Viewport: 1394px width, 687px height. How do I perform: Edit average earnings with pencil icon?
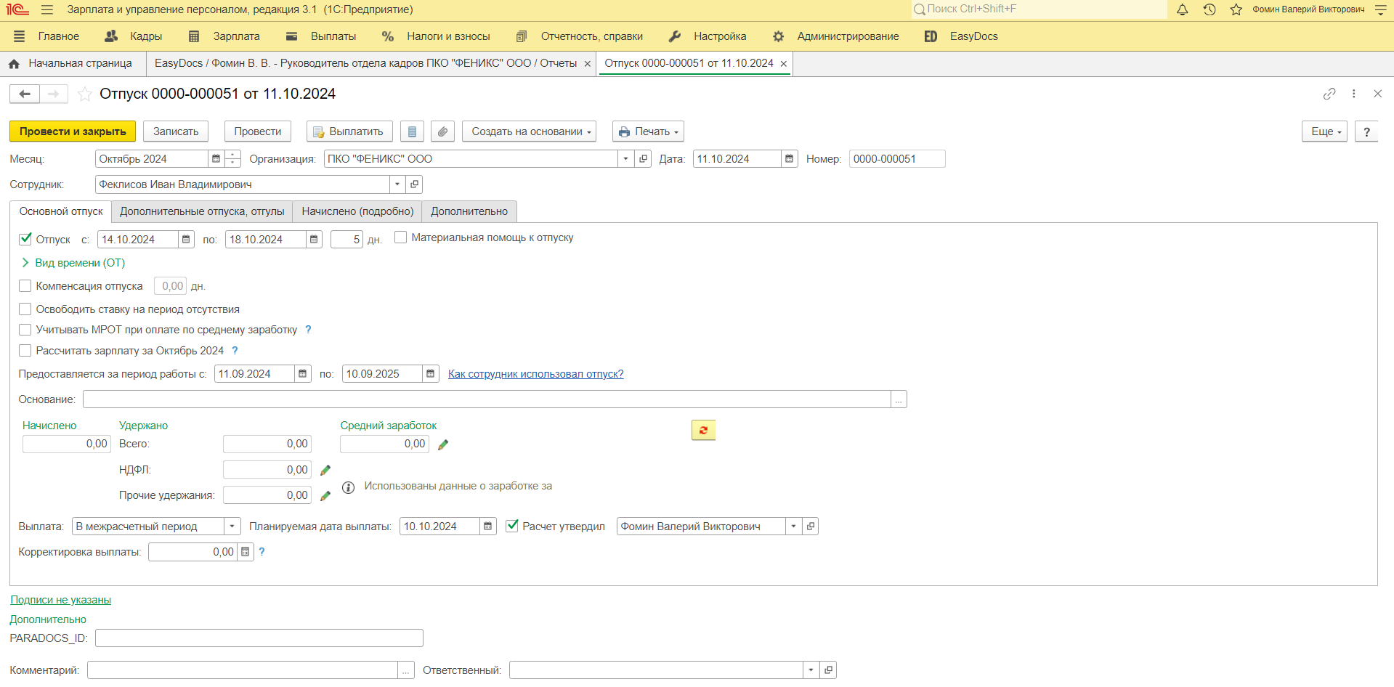click(443, 444)
